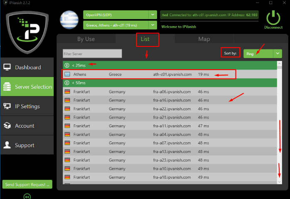Viewport: 290px width, 199px height.
Task: Select server fra-a04.ipvanish.com
Action: pos(170,134)
